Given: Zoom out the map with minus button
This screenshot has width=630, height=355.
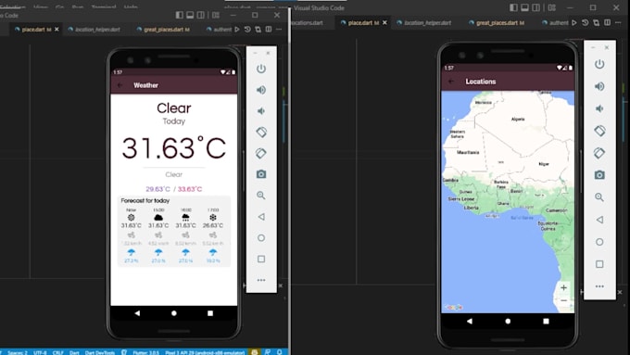Looking at the screenshot, I should click(x=563, y=300).
